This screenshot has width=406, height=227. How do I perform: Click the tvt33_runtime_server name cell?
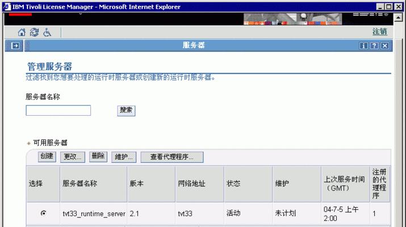tap(94, 214)
